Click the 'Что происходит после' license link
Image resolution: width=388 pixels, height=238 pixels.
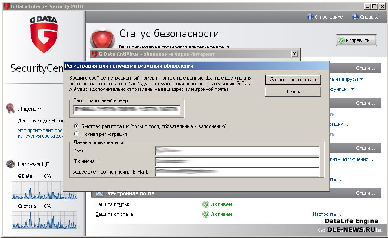click(41, 133)
